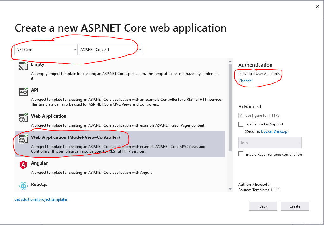Image resolution: width=324 pixels, height=225 pixels.
Task: Toggle the Configure for HTTPS checkbox
Action: [x=241, y=115]
